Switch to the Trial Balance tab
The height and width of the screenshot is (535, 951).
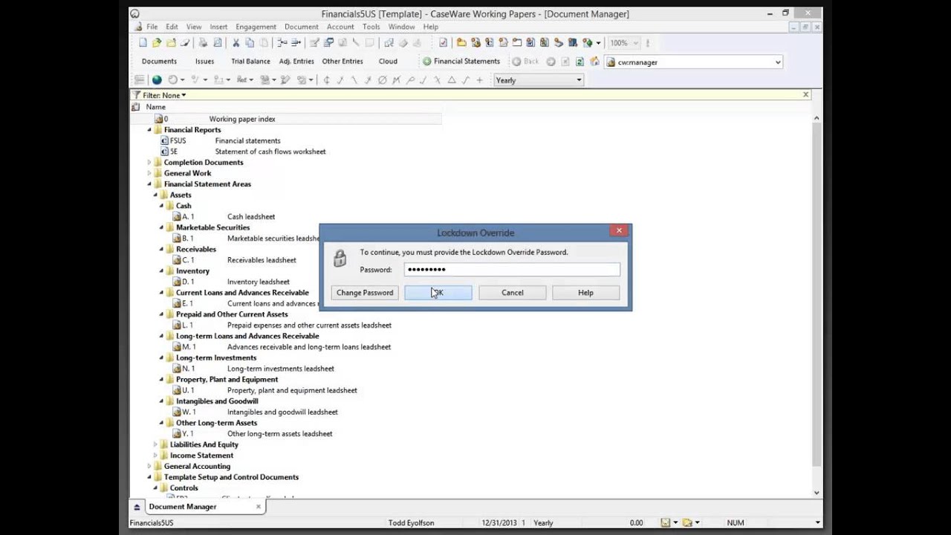pos(250,62)
